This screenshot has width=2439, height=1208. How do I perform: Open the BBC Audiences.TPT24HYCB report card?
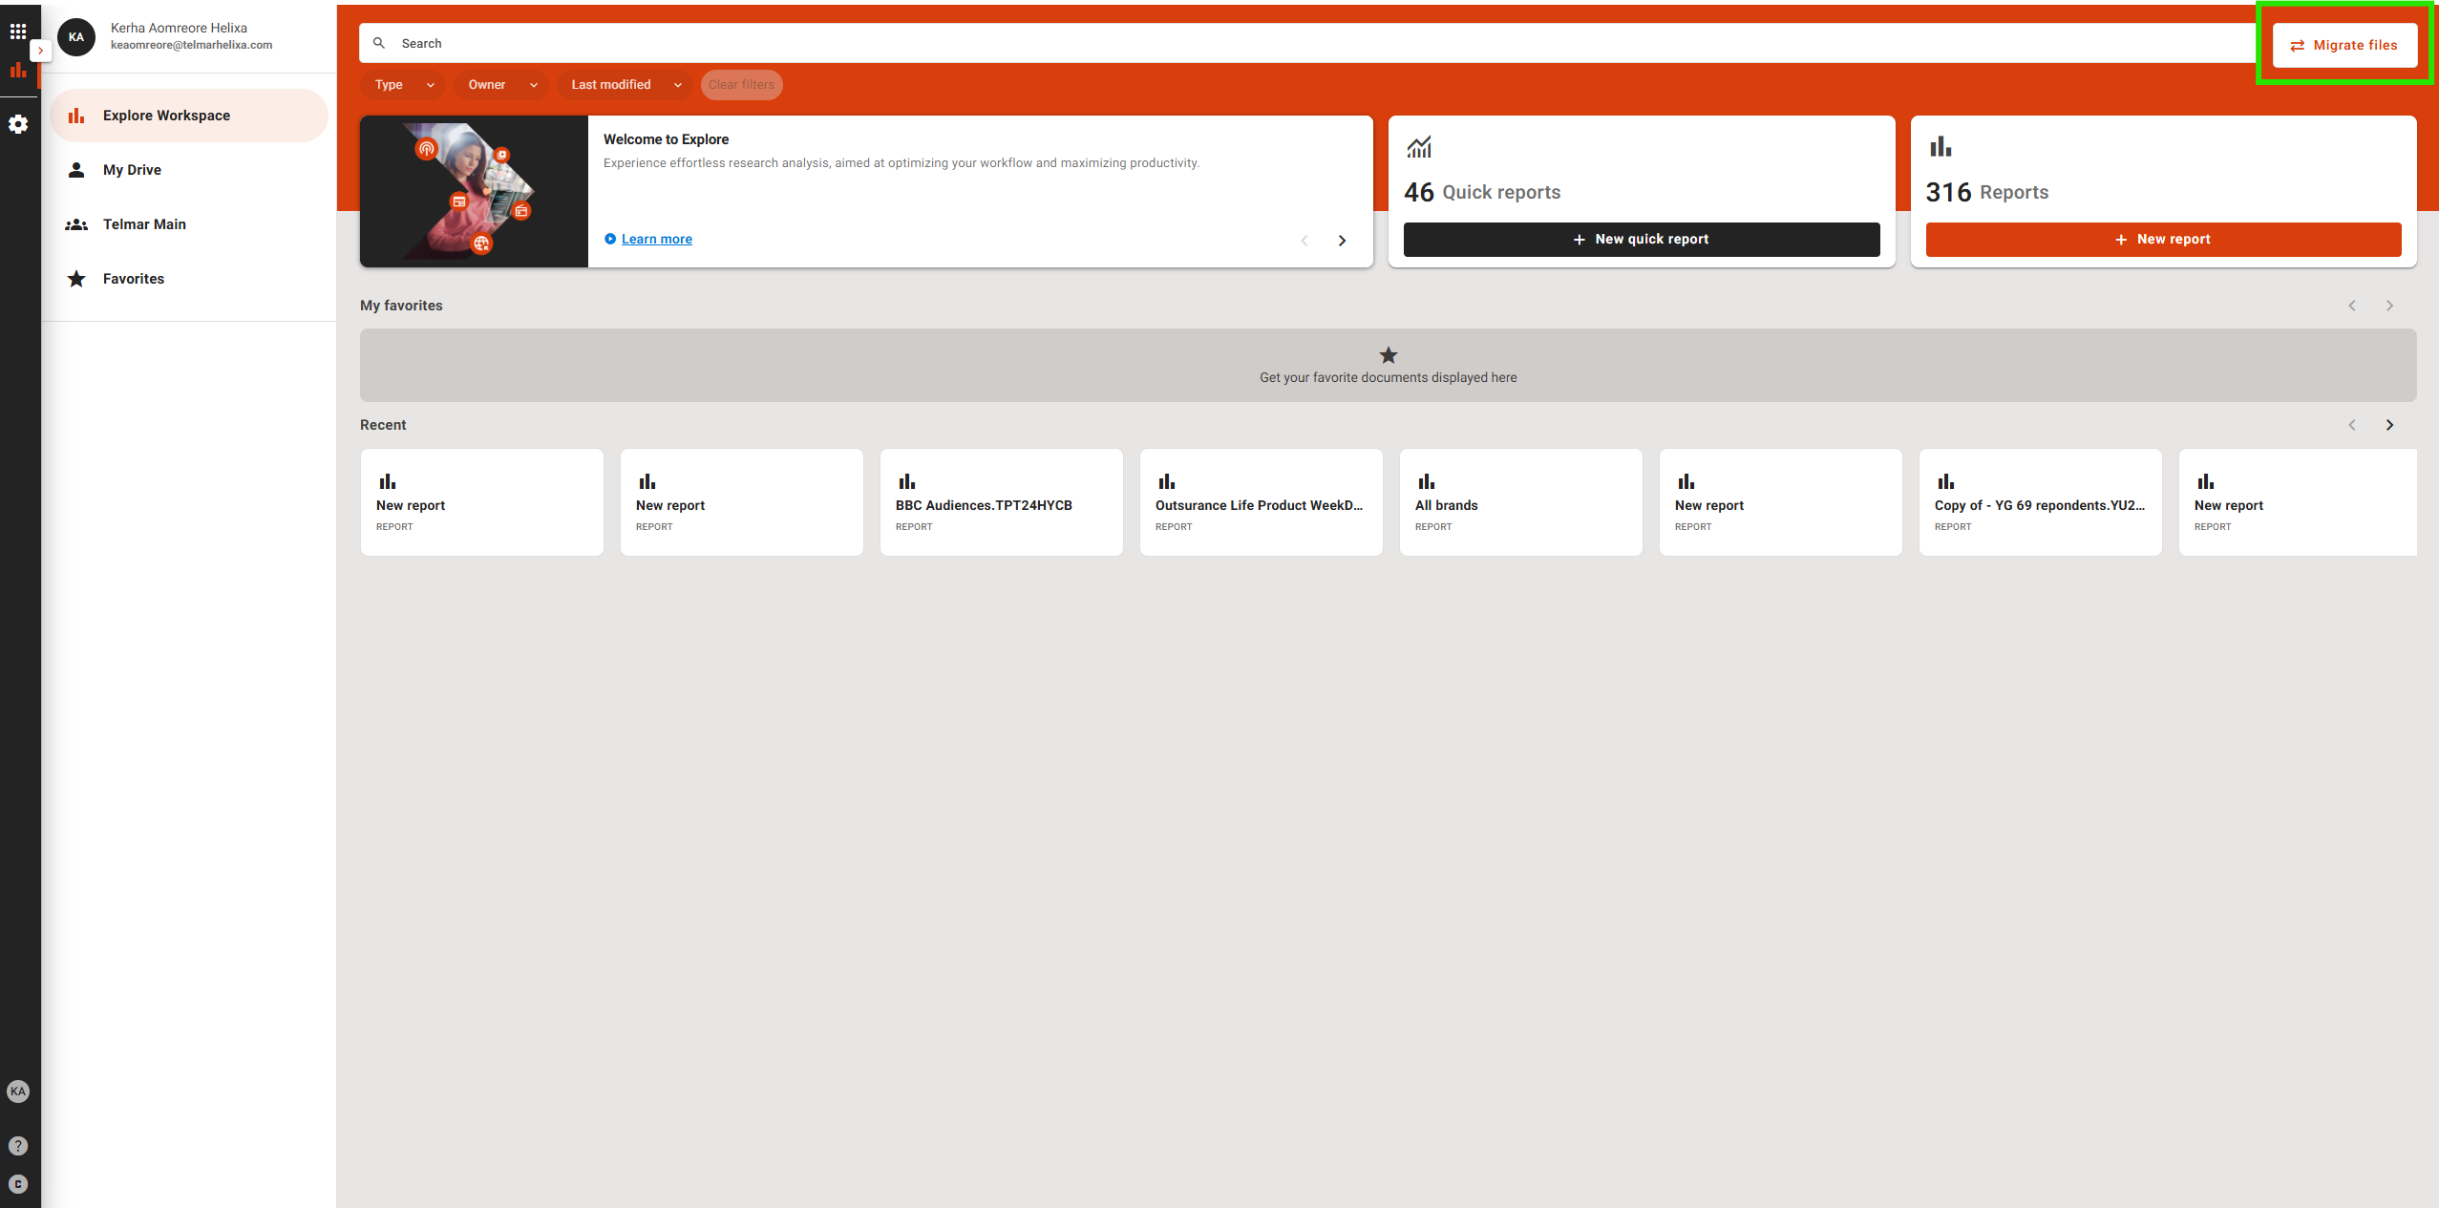coord(1001,503)
